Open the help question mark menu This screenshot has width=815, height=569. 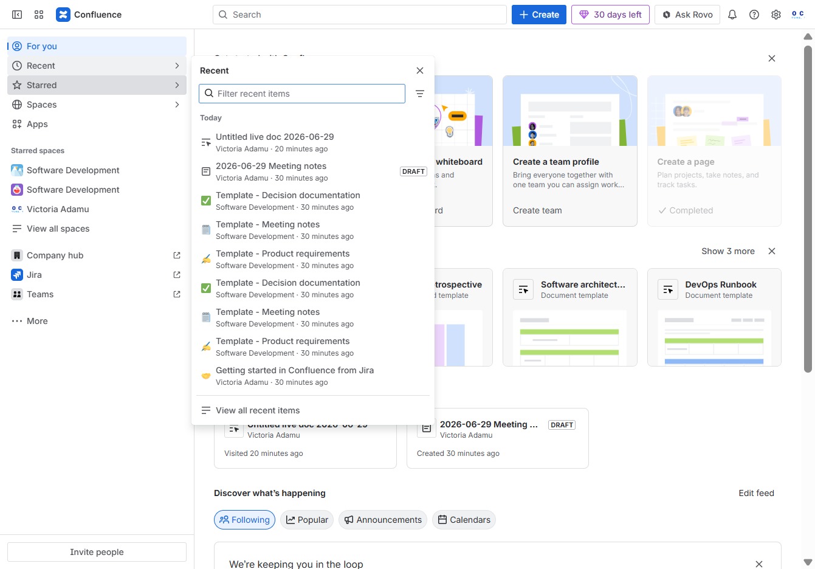754,15
